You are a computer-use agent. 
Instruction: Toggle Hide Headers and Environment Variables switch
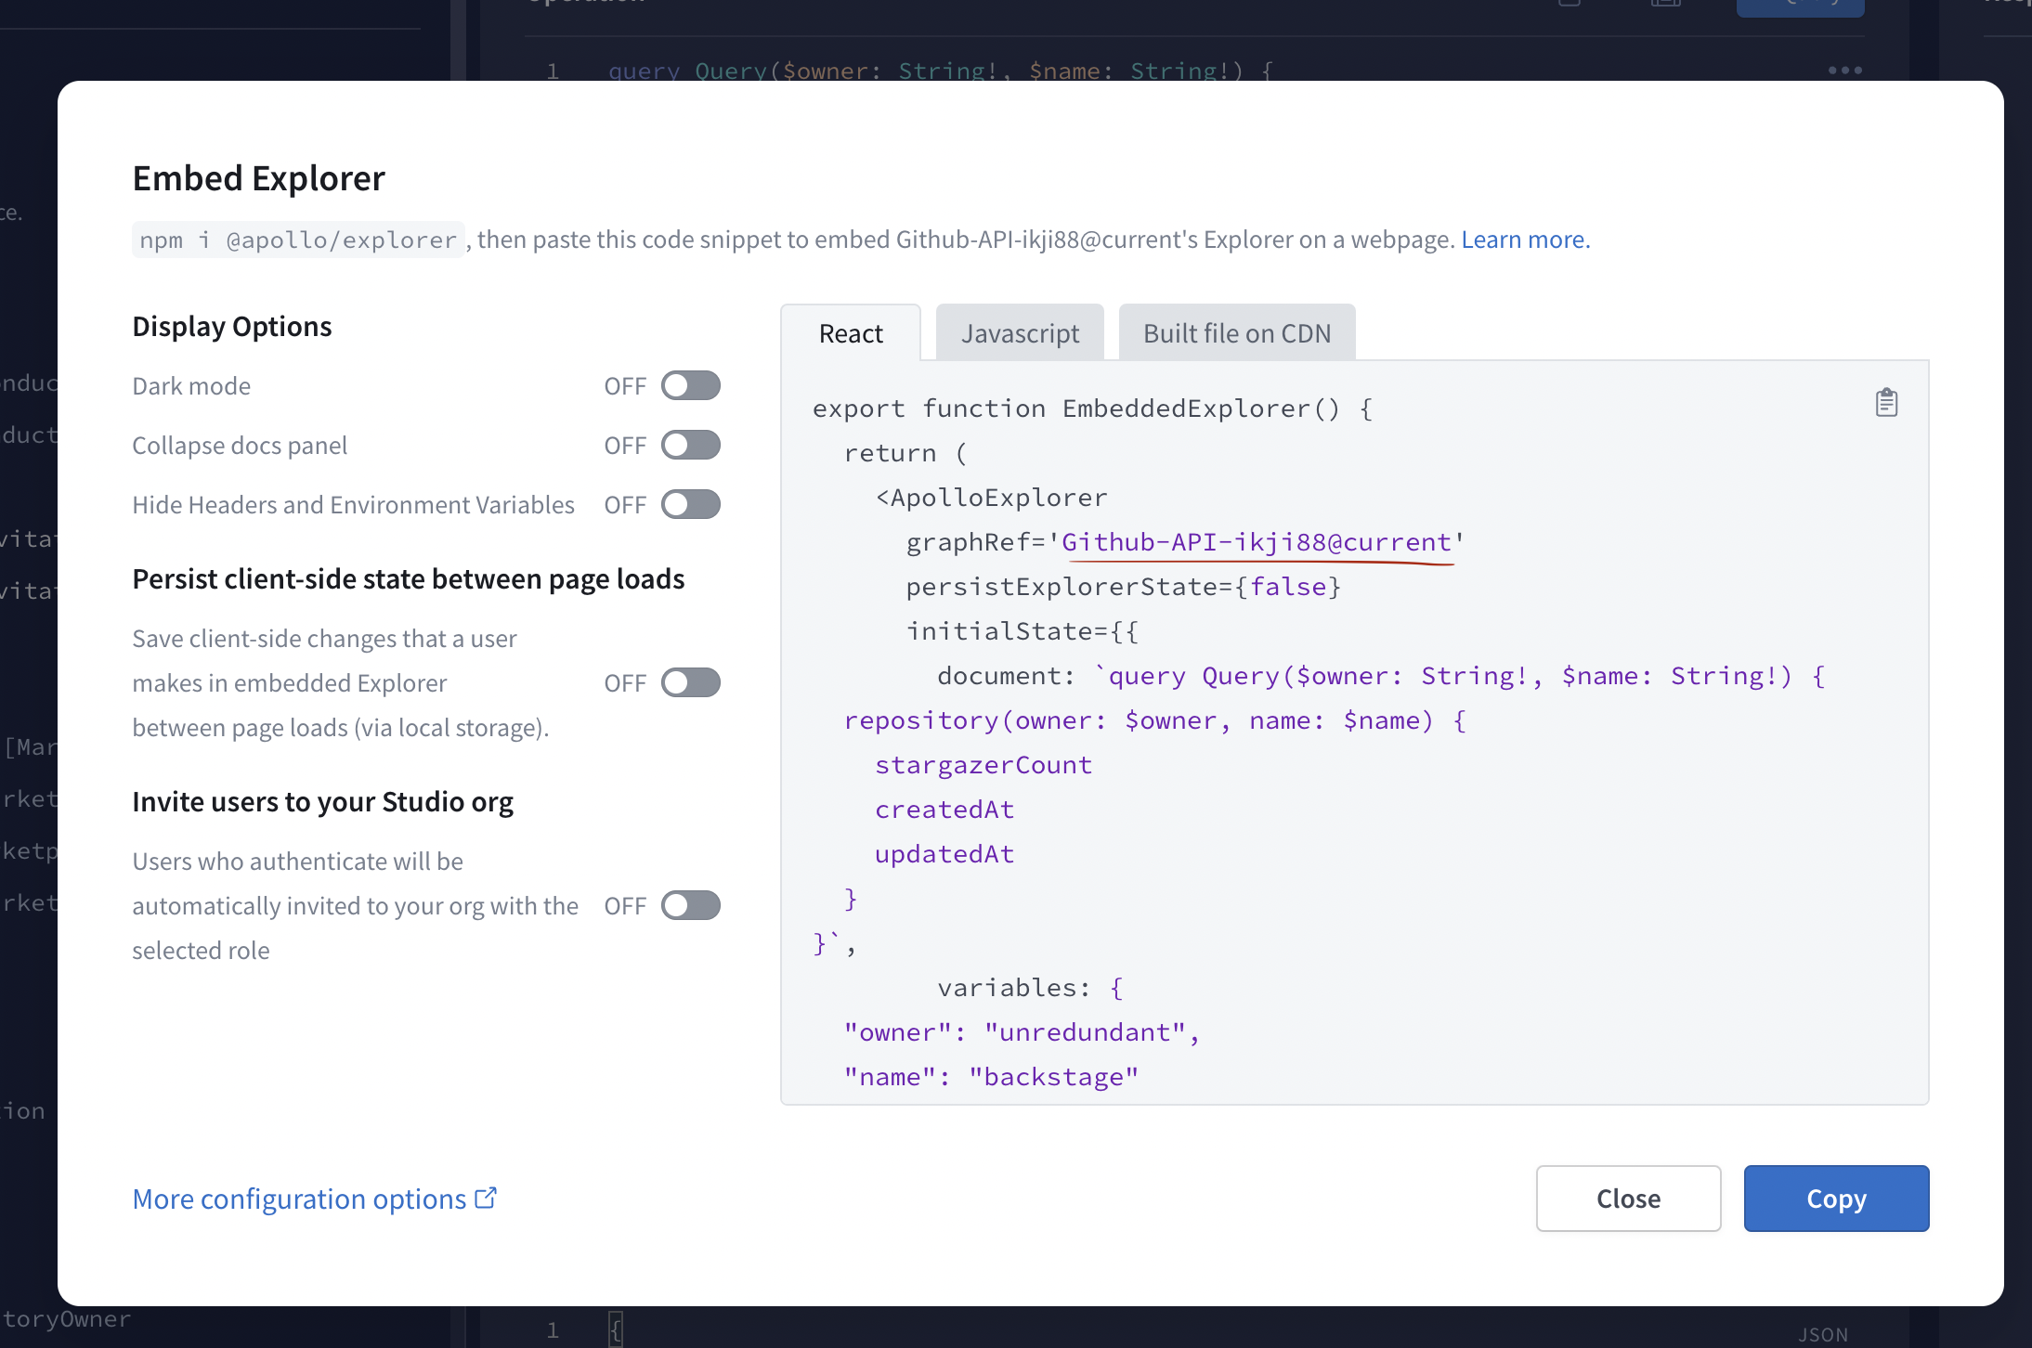click(691, 504)
